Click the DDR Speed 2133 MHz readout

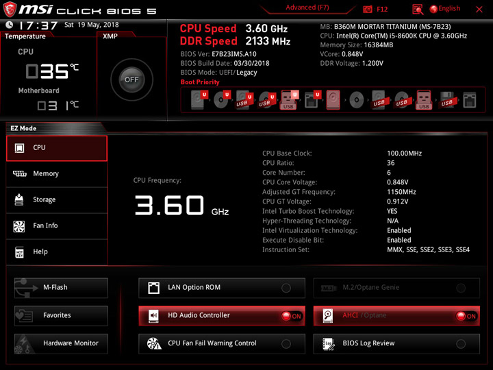tap(235, 41)
